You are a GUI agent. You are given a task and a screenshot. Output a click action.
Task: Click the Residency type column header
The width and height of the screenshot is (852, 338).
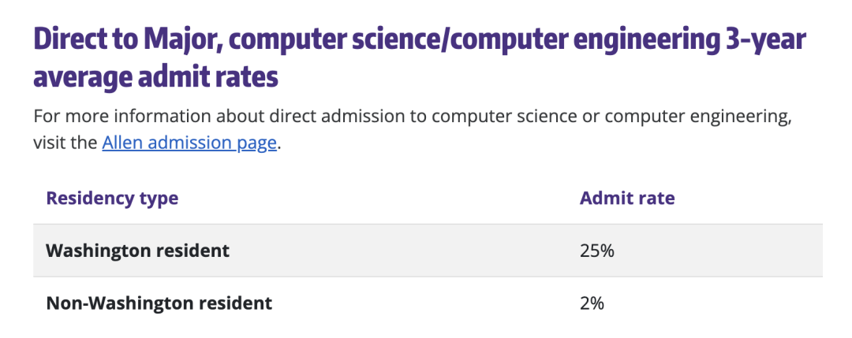click(x=112, y=198)
